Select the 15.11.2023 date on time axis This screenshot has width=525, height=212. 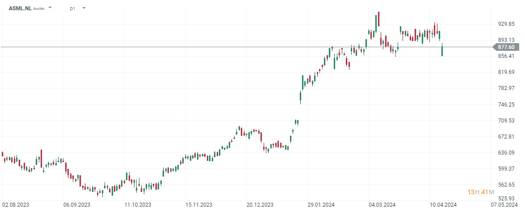tap(199, 205)
